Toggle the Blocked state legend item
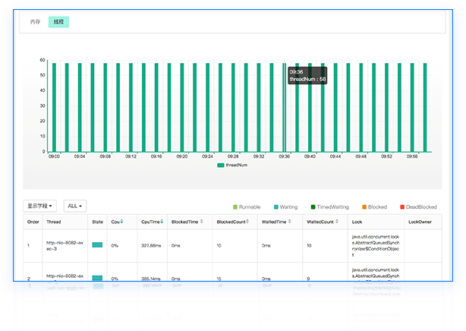This screenshot has width=466, height=331. click(374, 207)
